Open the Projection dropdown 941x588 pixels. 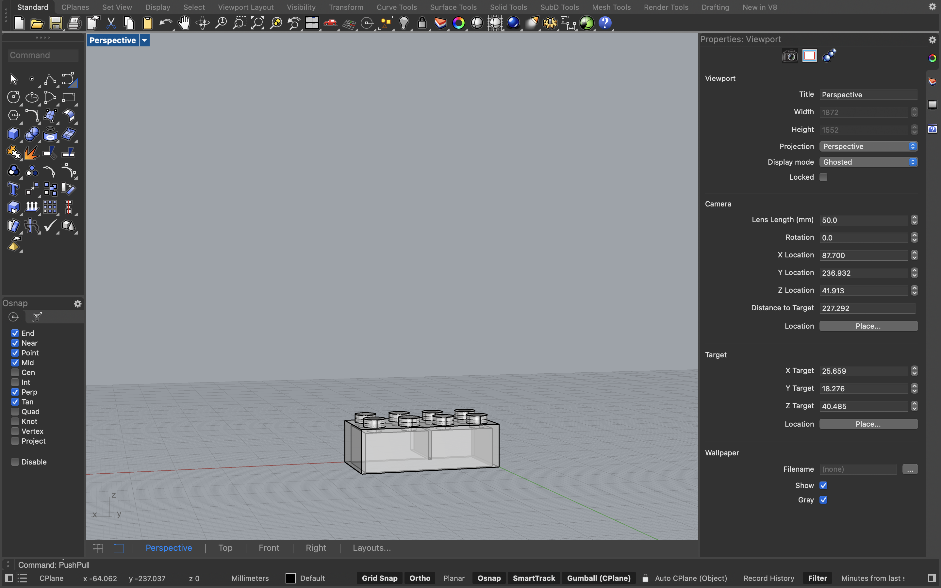[x=868, y=146]
